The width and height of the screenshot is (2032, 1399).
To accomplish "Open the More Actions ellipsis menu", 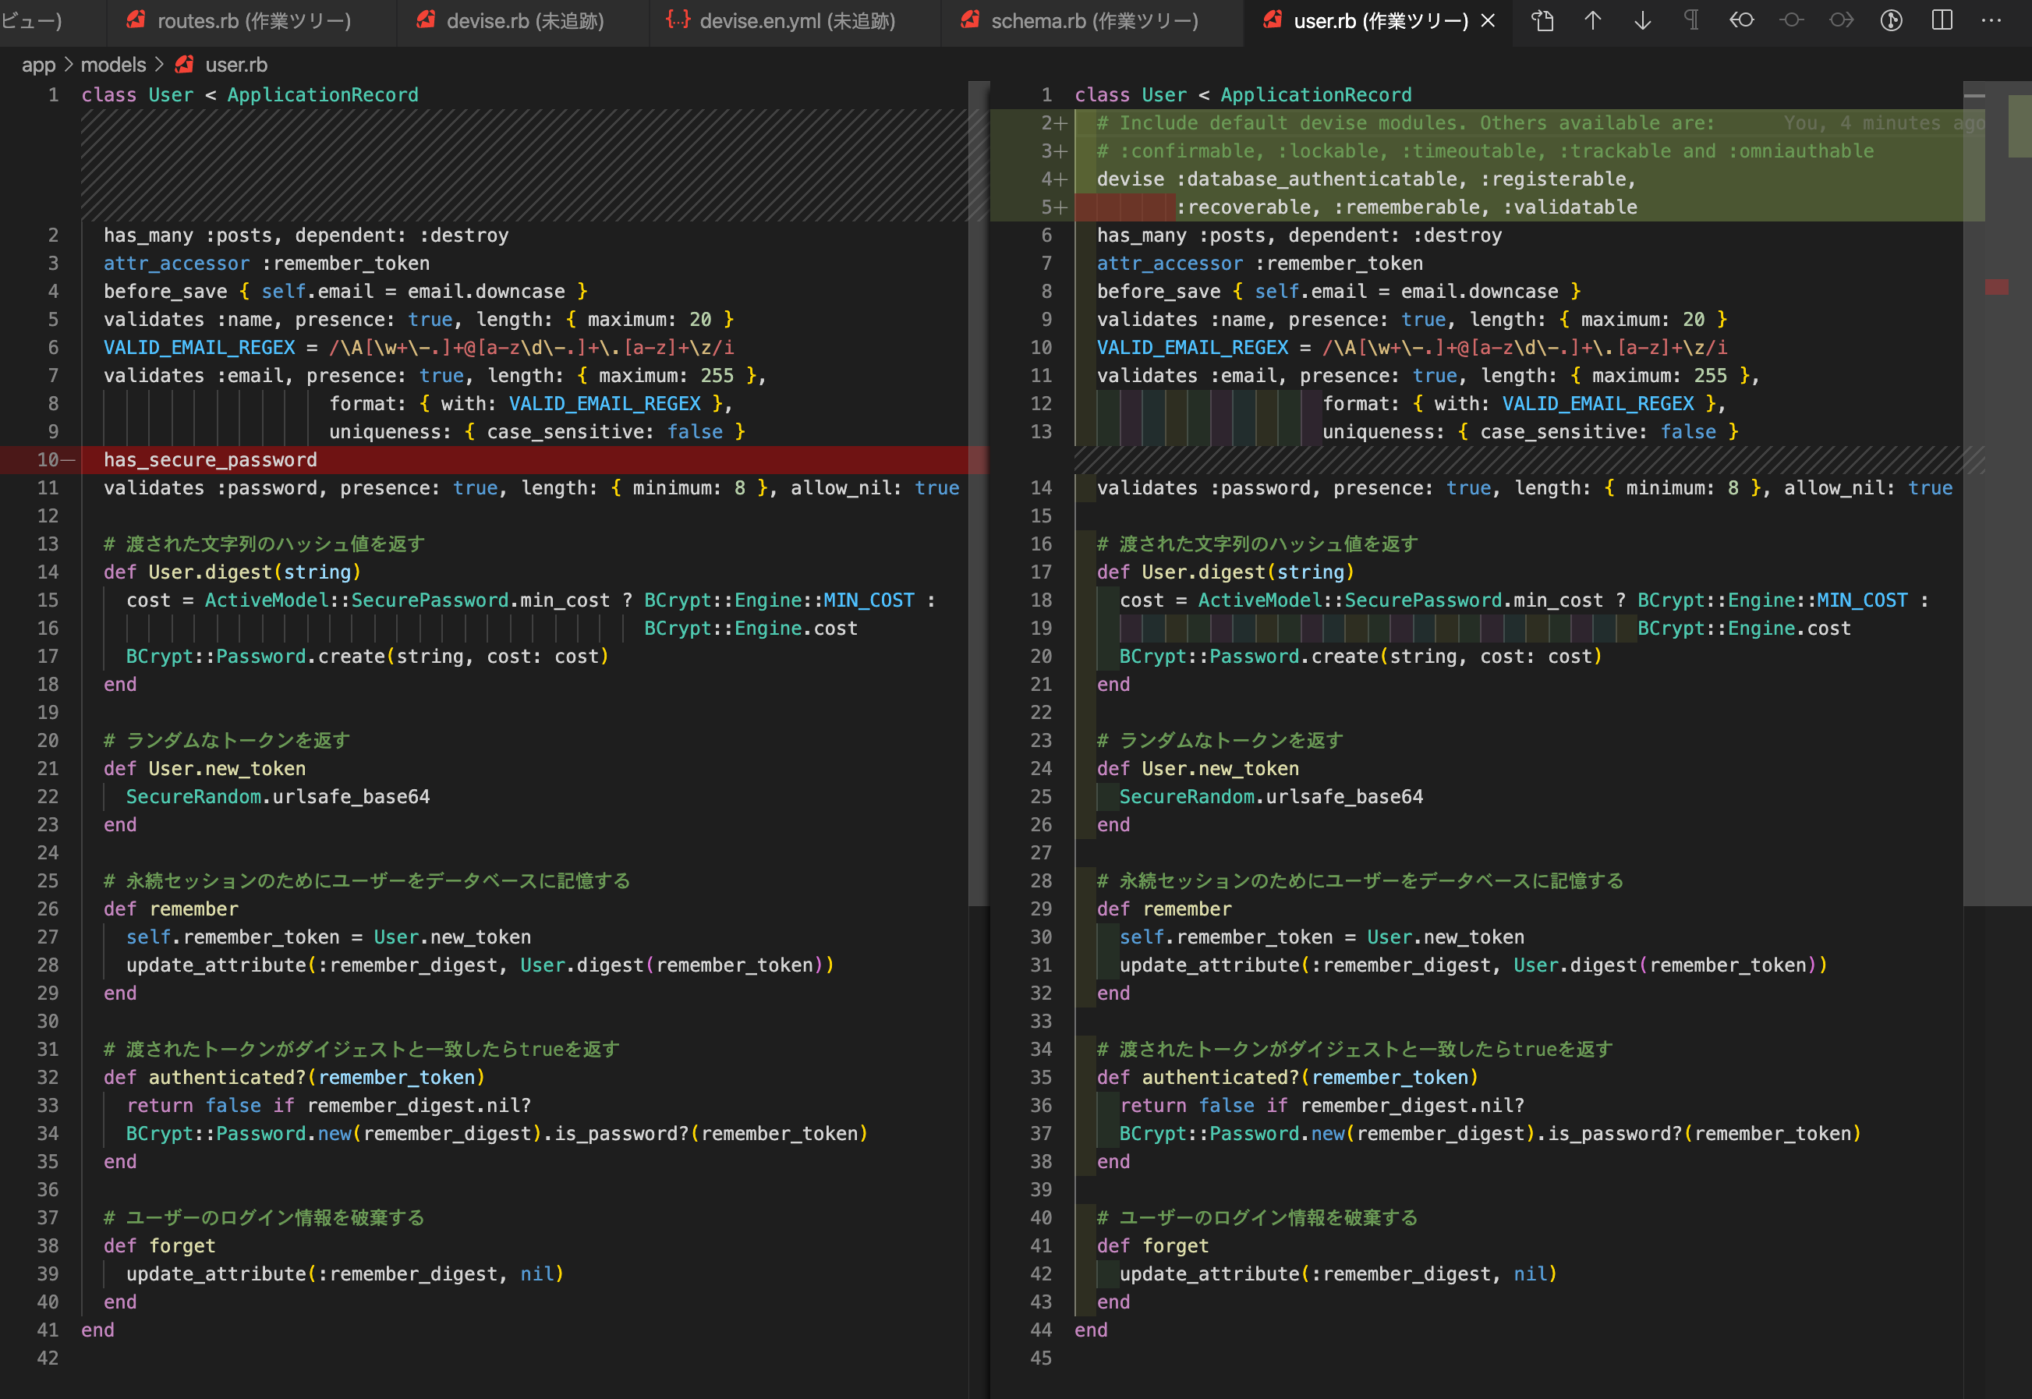I will coord(1991,20).
